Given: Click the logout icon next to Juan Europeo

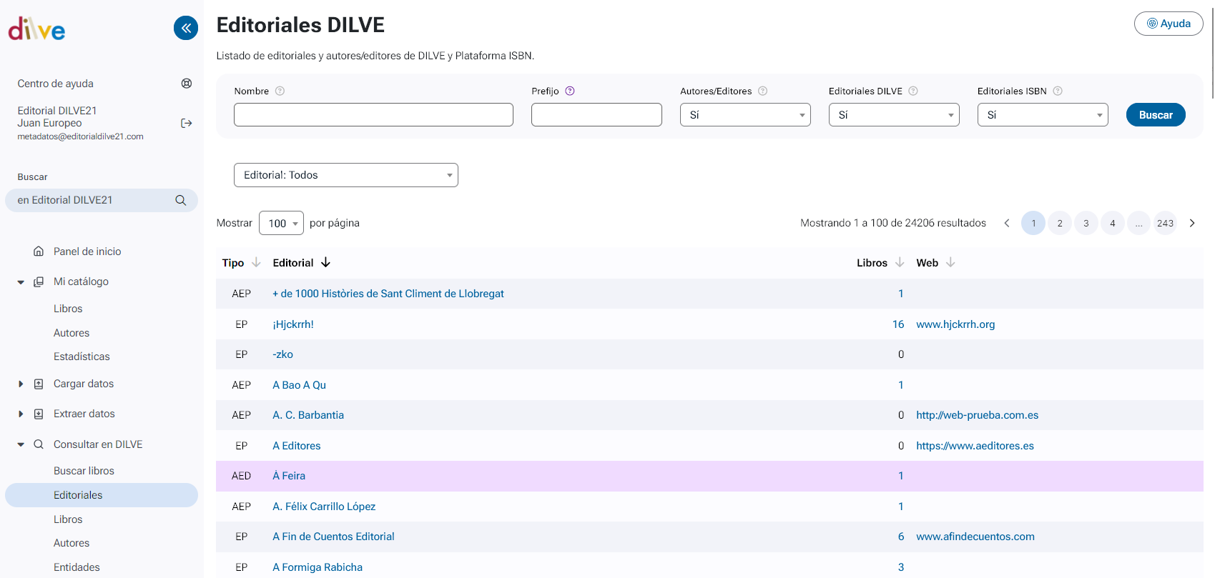Looking at the screenshot, I should pos(187,123).
